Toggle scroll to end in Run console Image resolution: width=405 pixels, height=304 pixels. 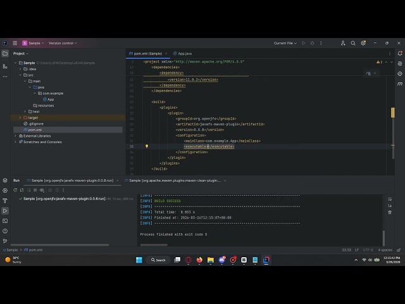pos(390,206)
